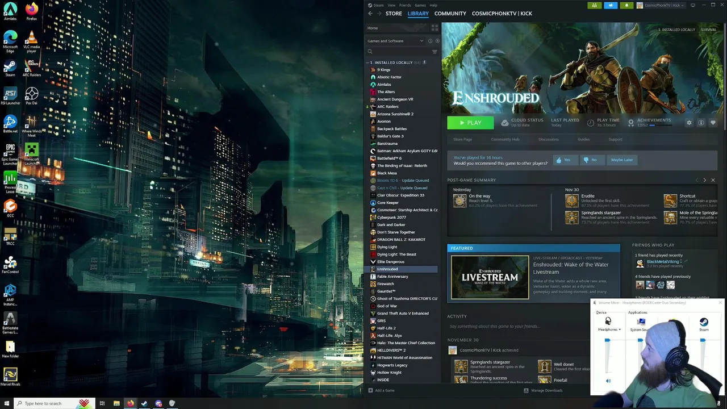Switch to Steam Big Picture monitor icon
Viewport: 727px width, 409px height.
pyautogui.click(x=693, y=5)
